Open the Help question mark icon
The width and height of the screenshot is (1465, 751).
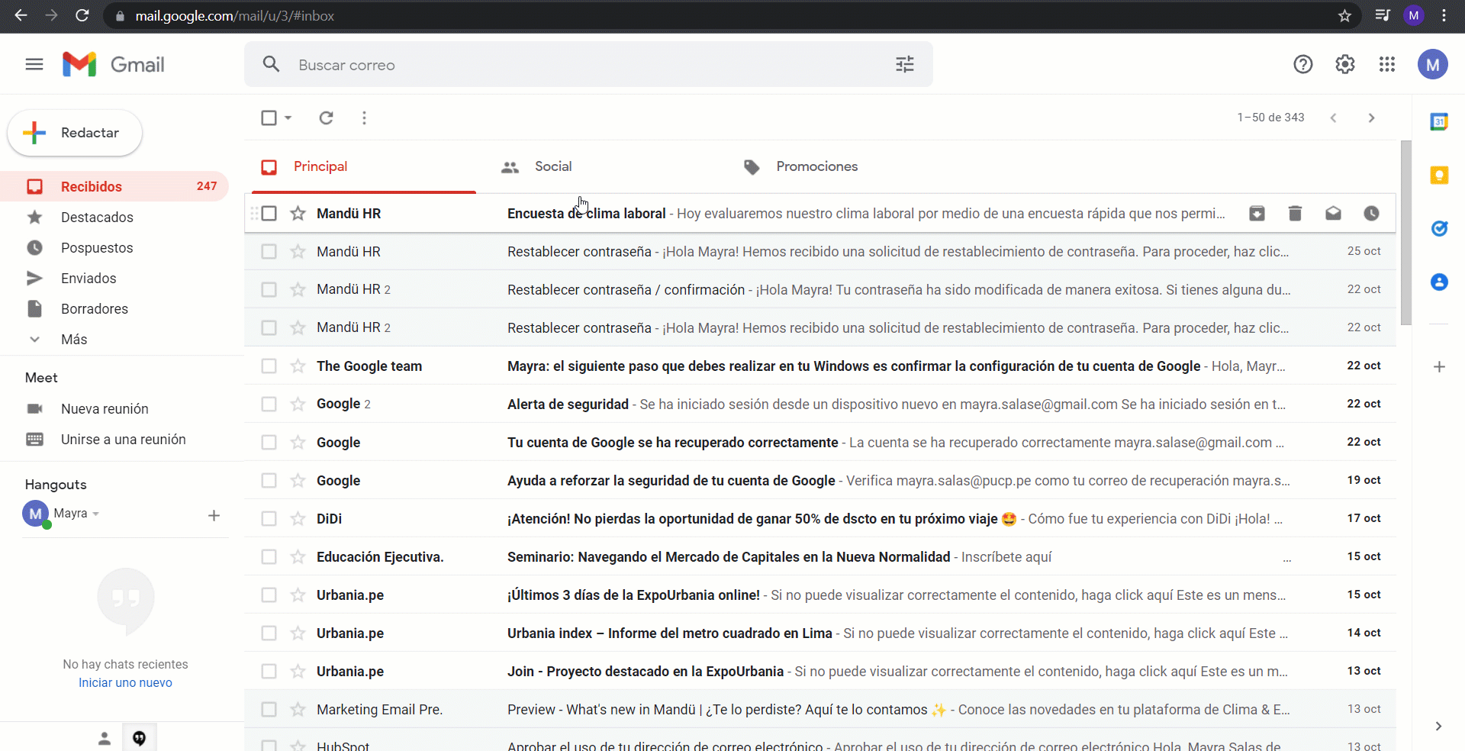point(1303,65)
